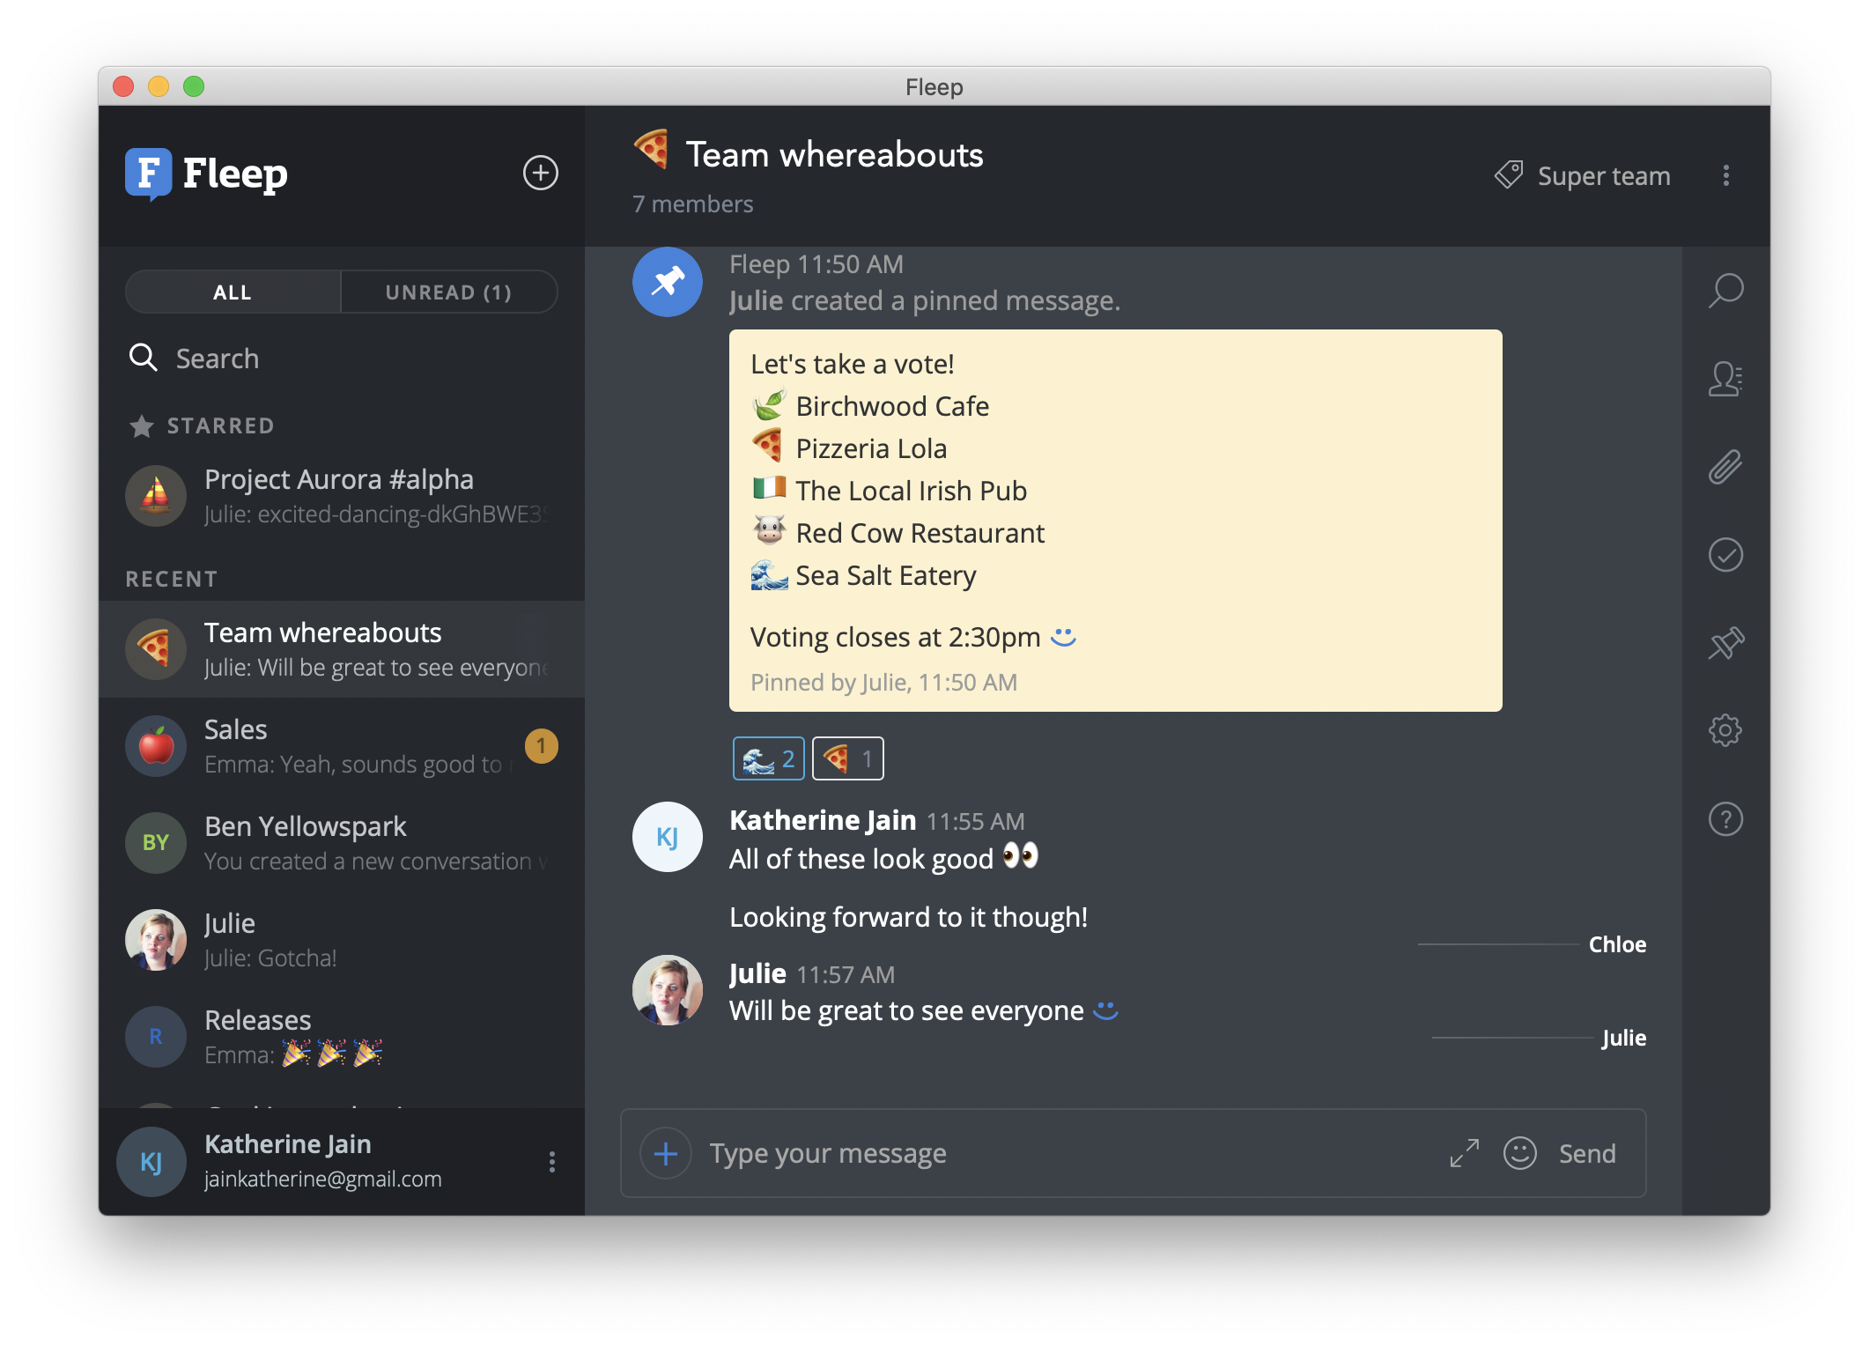Click the RECENT section header
The image size is (1869, 1346).
[x=172, y=579]
